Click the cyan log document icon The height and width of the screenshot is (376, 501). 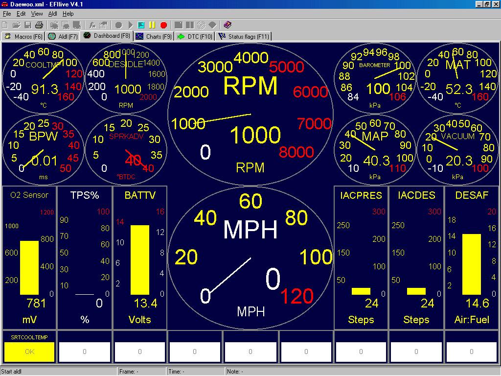tap(141, 25)
